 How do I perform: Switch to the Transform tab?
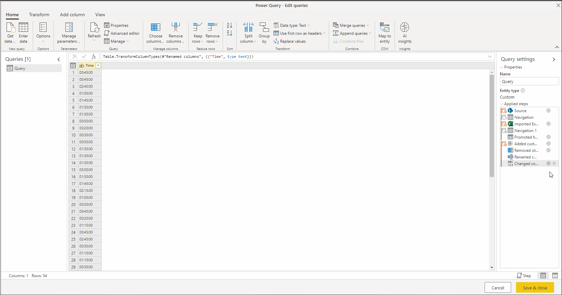(39, 15)
